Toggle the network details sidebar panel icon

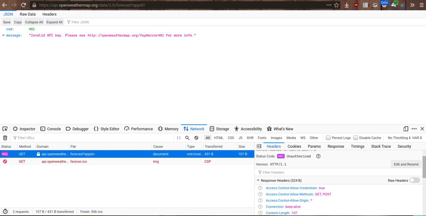(259, 146)
